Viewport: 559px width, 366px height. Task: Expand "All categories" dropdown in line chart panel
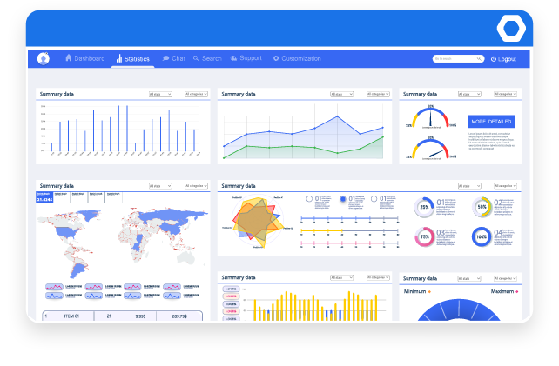coord(378,93)
